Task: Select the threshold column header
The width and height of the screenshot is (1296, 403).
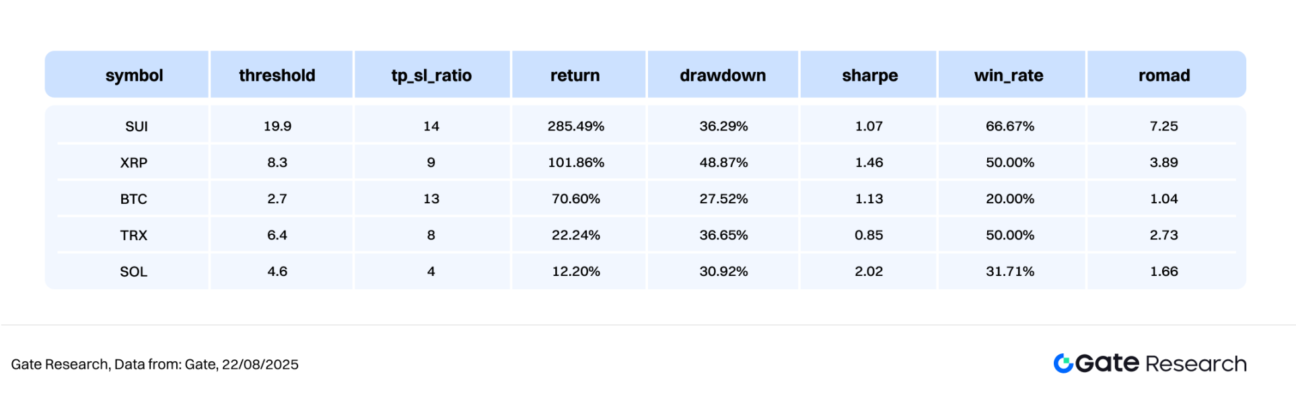Action: coord(277,75)
